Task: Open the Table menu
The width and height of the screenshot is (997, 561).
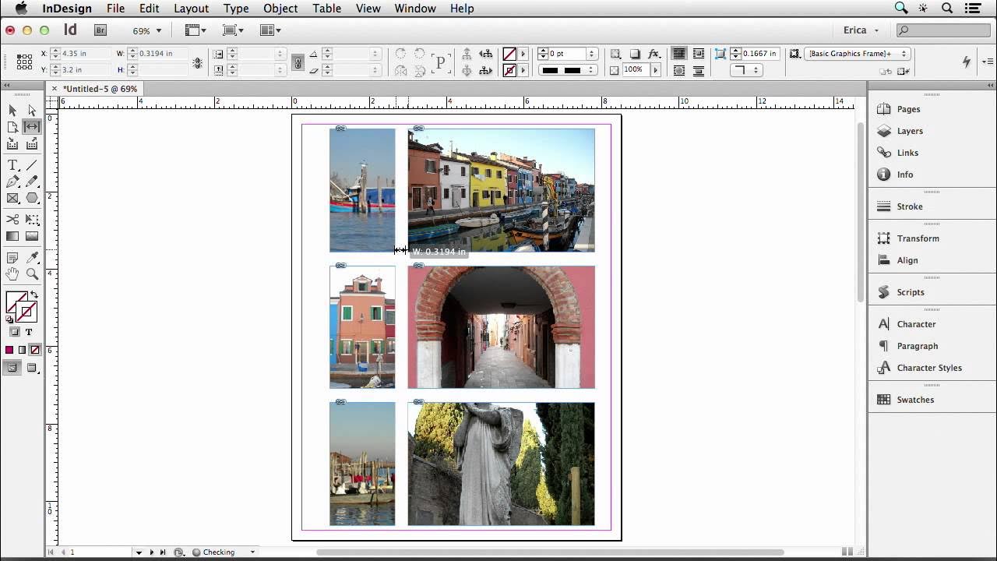Action: (326, 9)
